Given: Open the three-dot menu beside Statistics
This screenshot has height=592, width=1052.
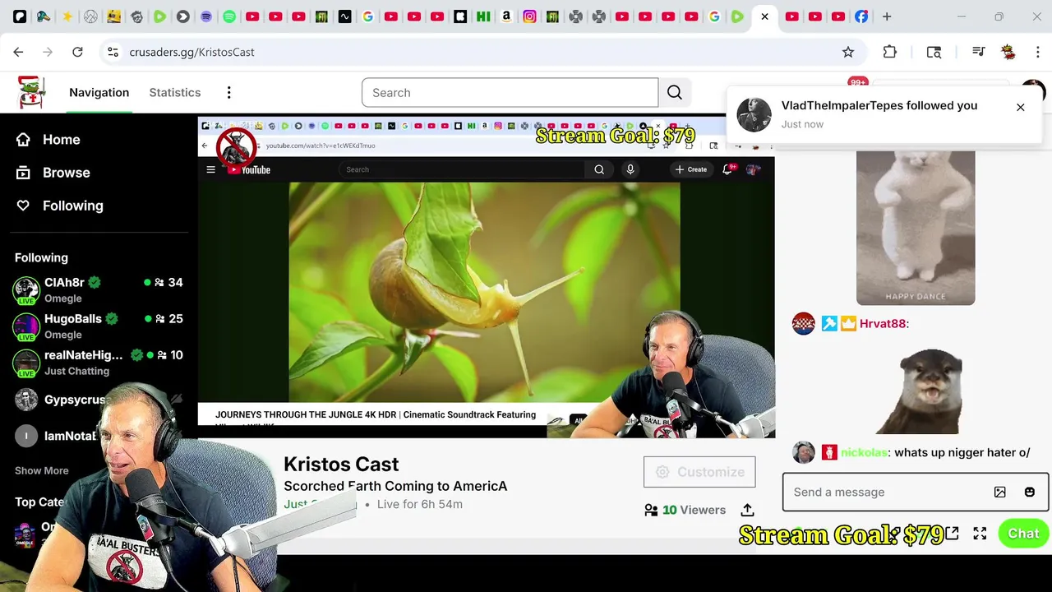Looking at the screenshot, I should (229, 92).
